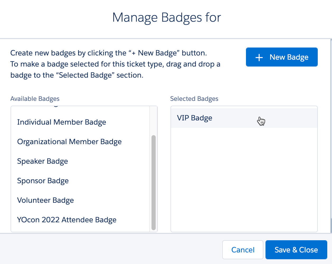Click the Available Badges section label
The width and height of the screenshot is (332, 264).
(x=35, y=99)
